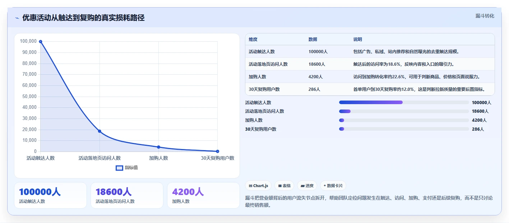
Task: Click the footer paragraph starting 漏斗把营业额
Action: [x=369, y=201]
